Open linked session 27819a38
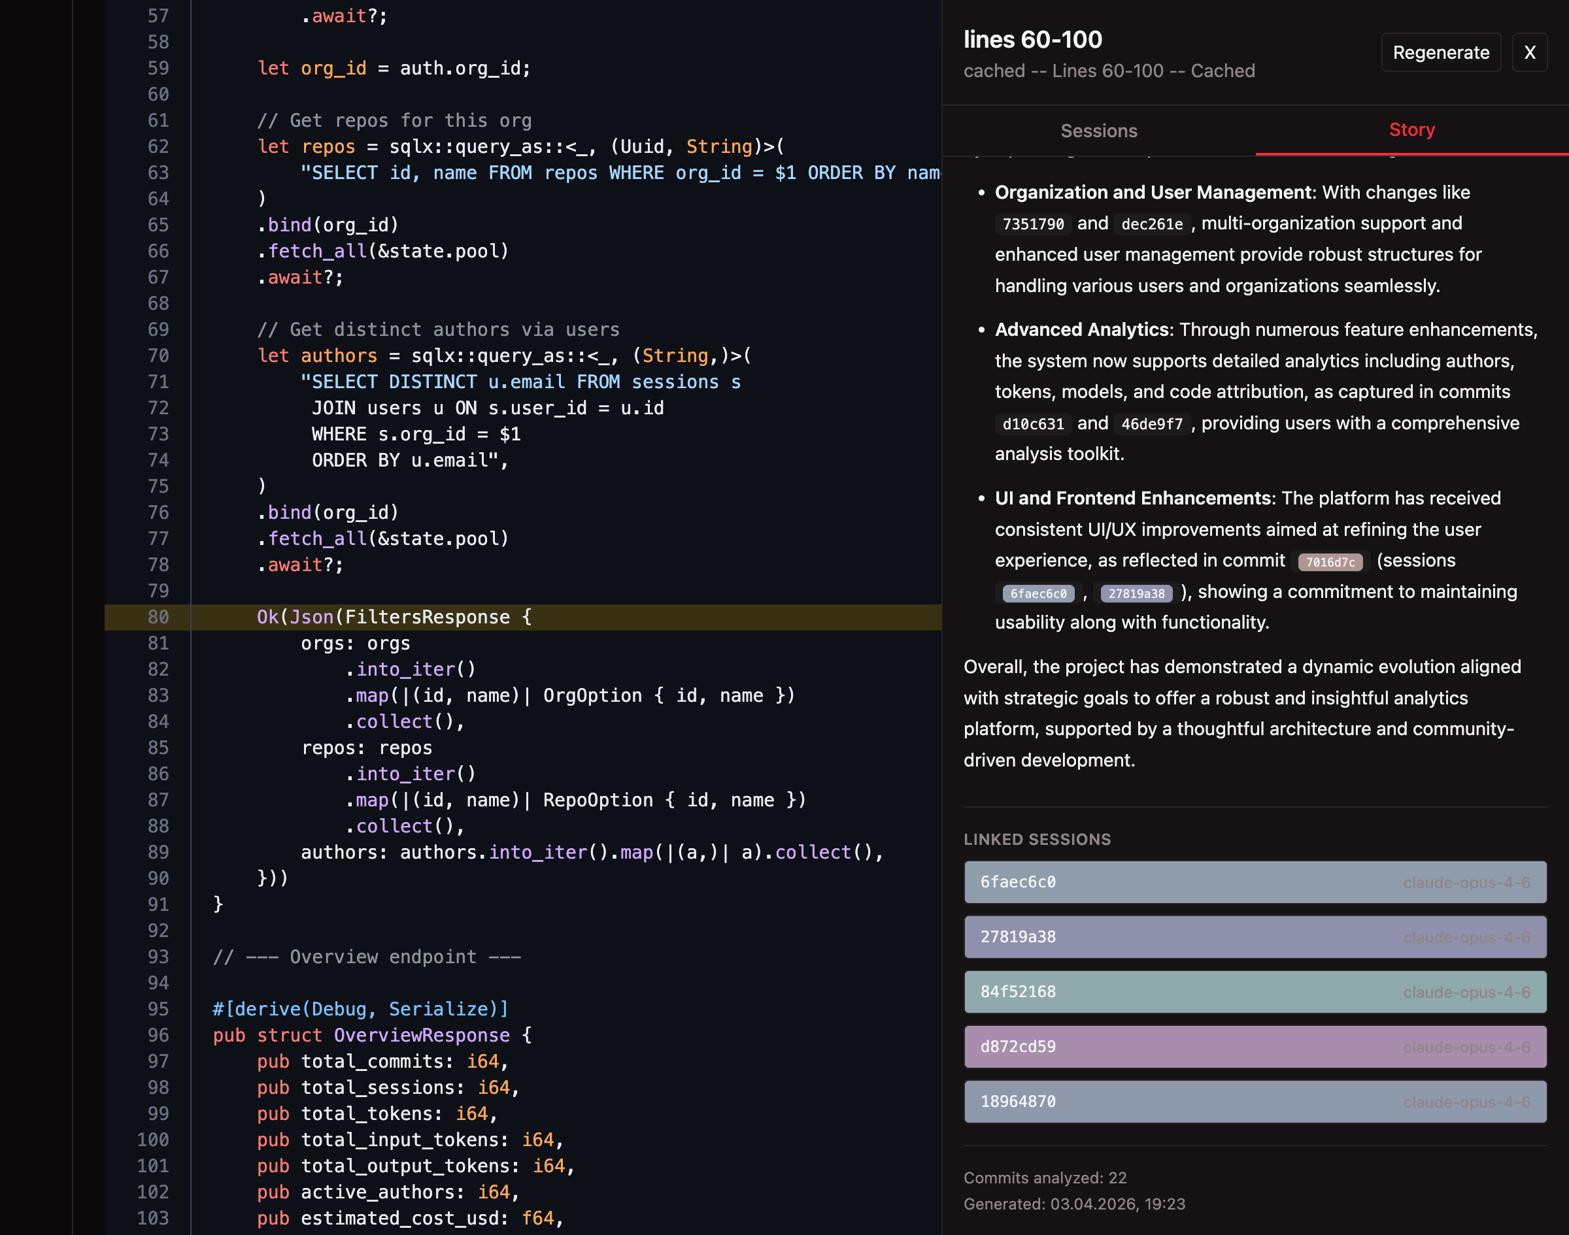 1255,937
